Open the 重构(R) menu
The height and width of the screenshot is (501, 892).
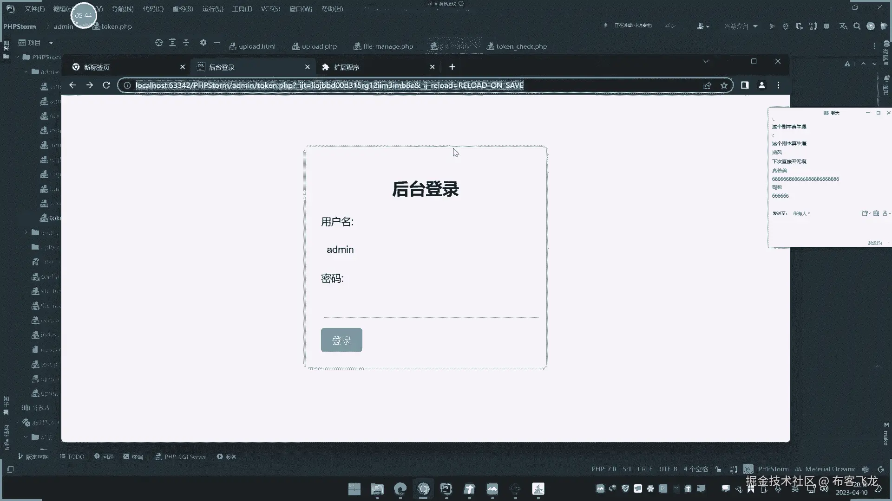[x=182, y=9]
